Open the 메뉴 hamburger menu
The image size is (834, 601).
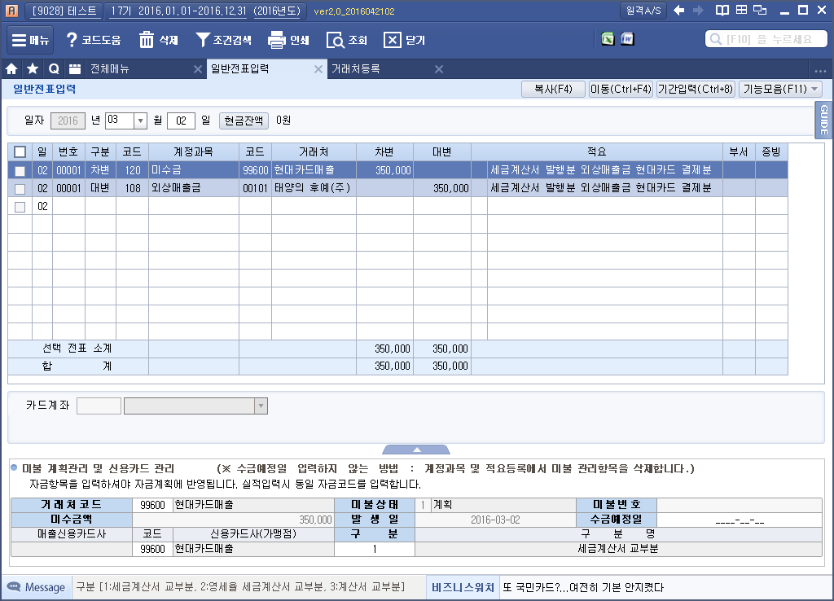click(x=30, y=40)
